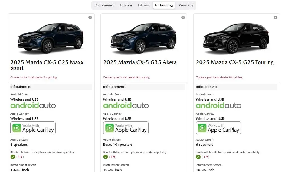Click dealer pricing link under G35 Akera
Screen dimensions: 288x172
click(126, 77)
